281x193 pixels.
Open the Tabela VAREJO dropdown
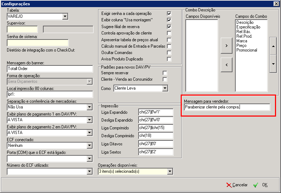(x=65, y=16)
